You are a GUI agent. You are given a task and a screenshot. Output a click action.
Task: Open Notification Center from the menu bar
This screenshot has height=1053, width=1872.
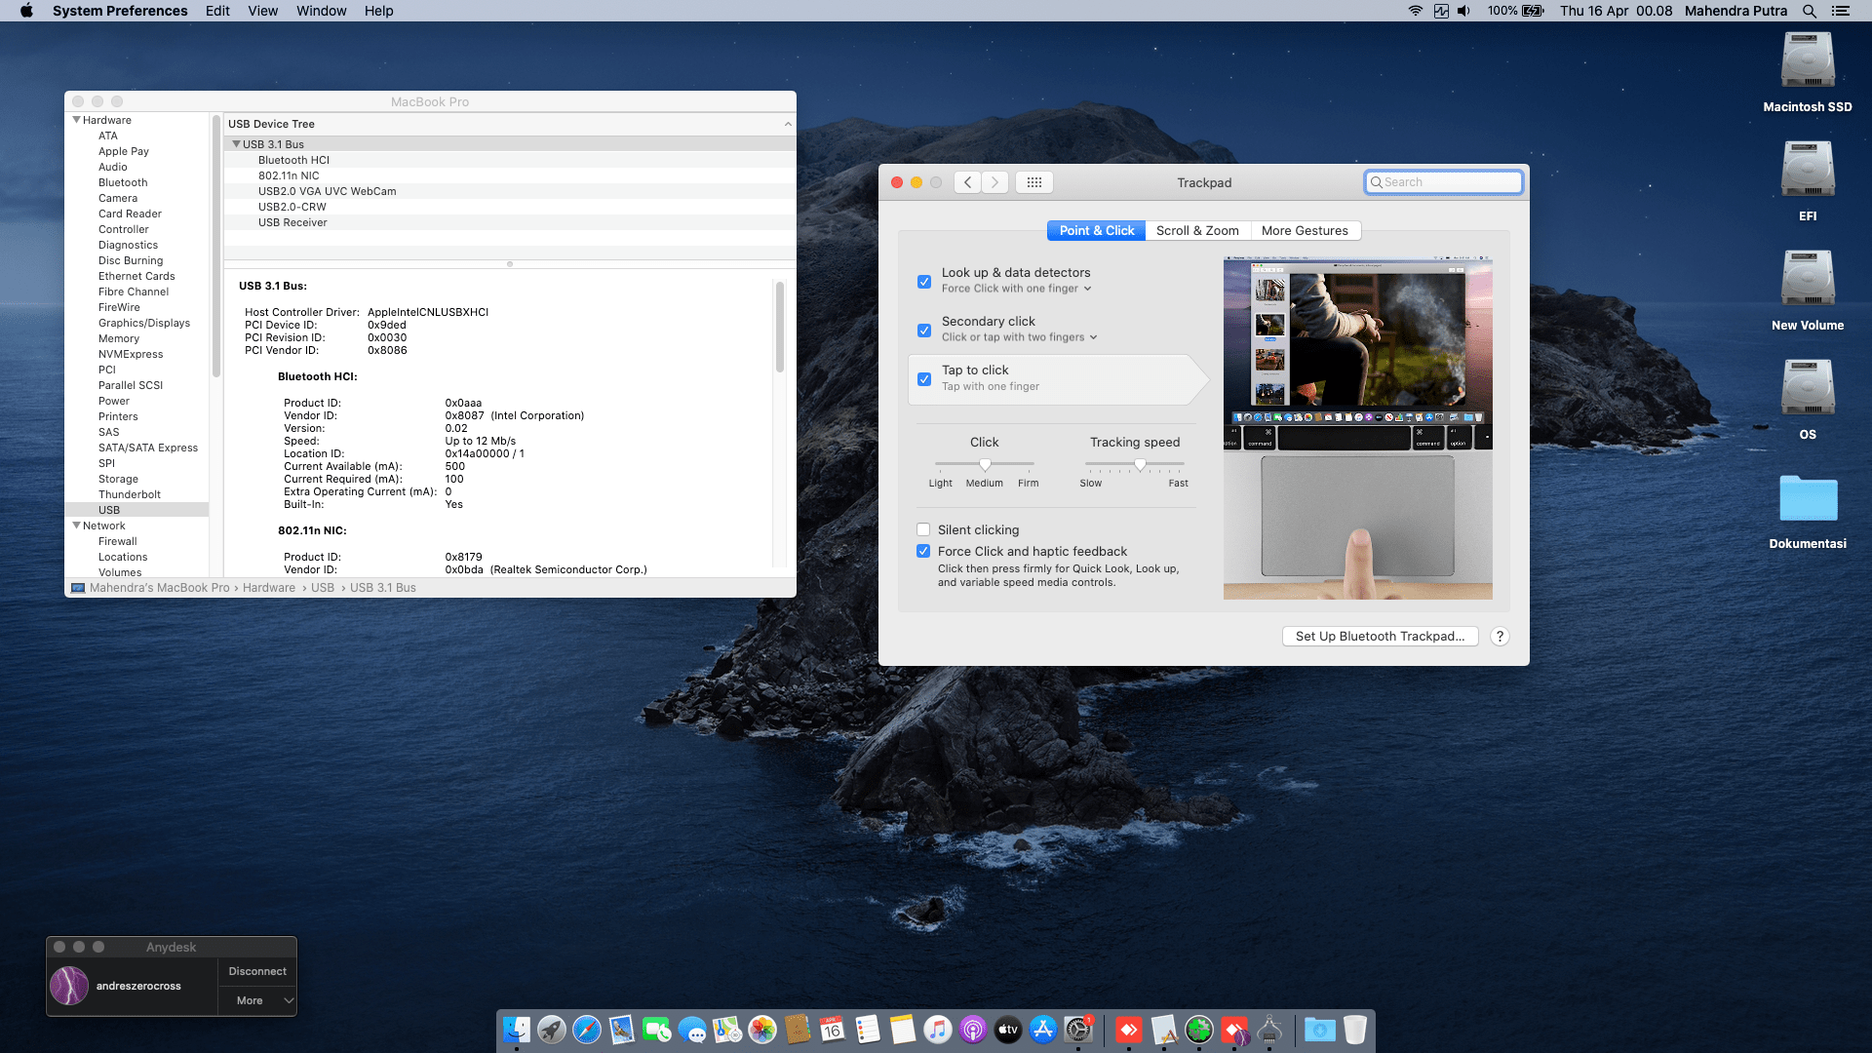point(1840,11)
